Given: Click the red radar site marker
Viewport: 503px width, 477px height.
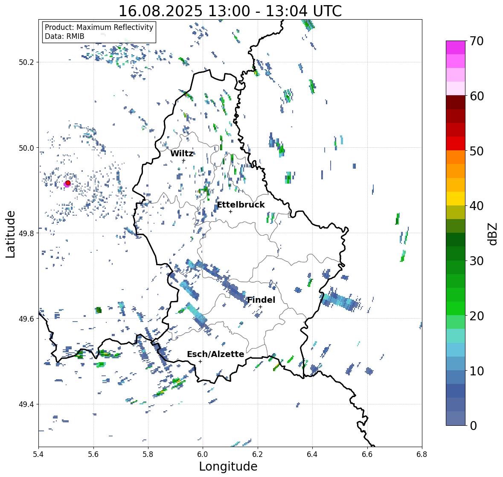Looking at the screenshot, I should [x=68, y=183].
